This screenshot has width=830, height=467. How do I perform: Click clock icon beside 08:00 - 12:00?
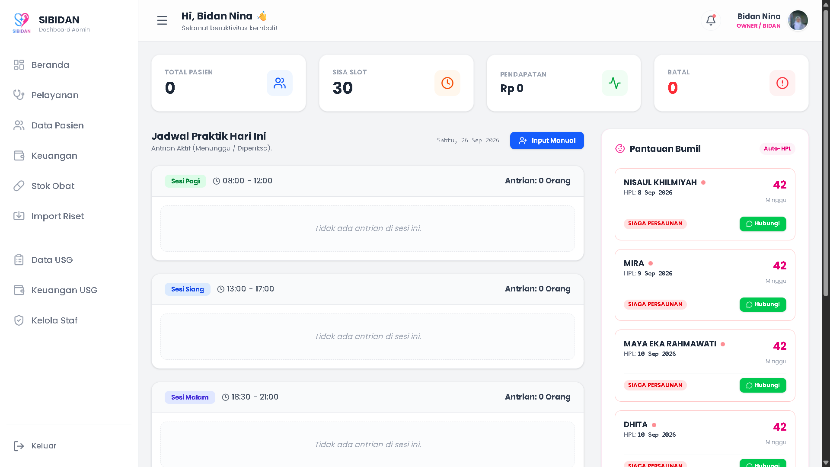pos(217,181)
